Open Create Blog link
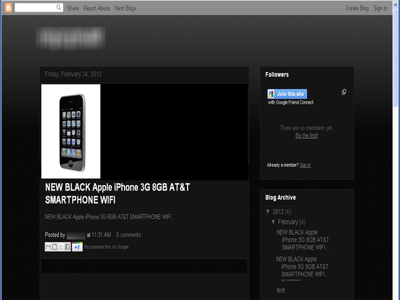 [357, 8]
